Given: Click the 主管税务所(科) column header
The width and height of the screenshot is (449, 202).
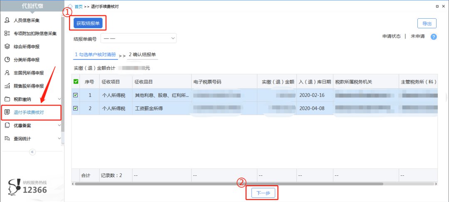Looking at the screenshot, I should 418,81.
